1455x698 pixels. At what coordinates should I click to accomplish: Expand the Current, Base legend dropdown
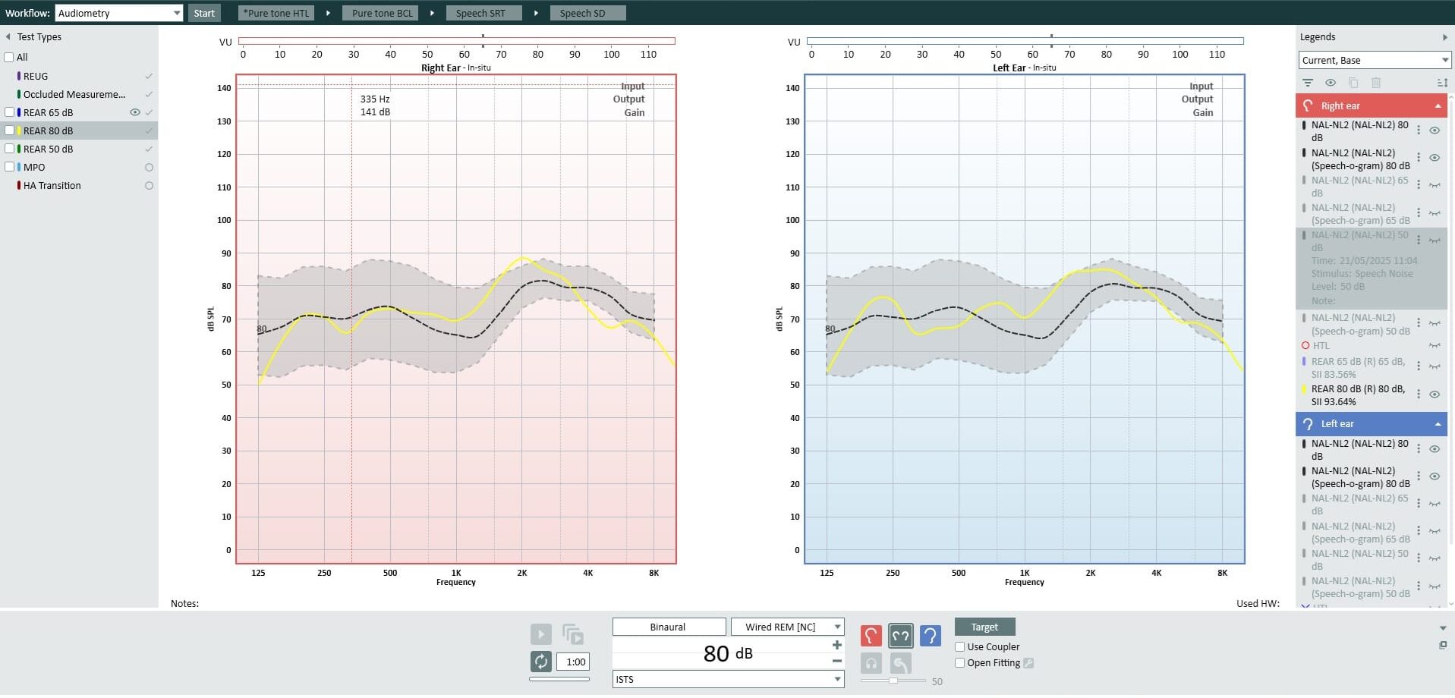pyautogui.click(x=1444, y=61)
